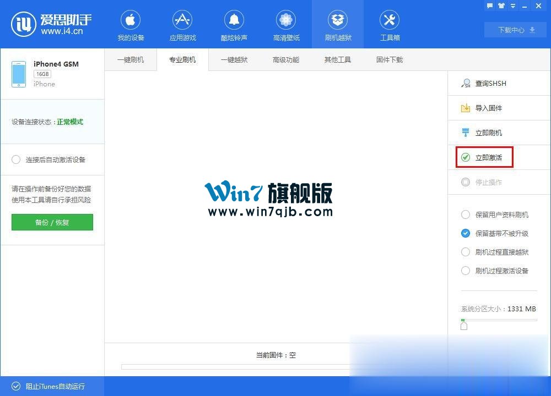
Task: Click the 16GB capacity badge
Action: pyautogui.click(x=42, y=74)
